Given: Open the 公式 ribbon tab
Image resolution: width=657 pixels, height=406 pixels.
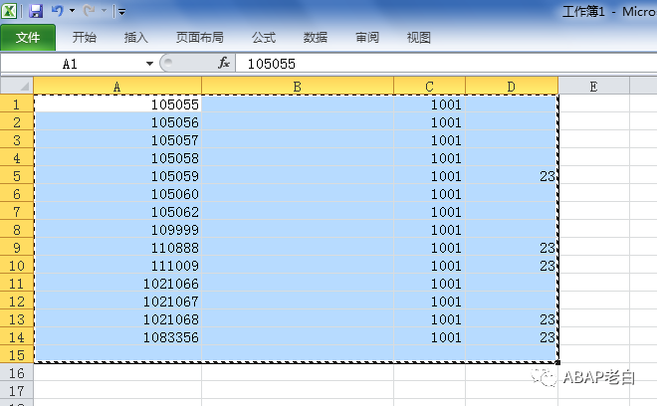Looking at the screenshot, I should [264, 37].
